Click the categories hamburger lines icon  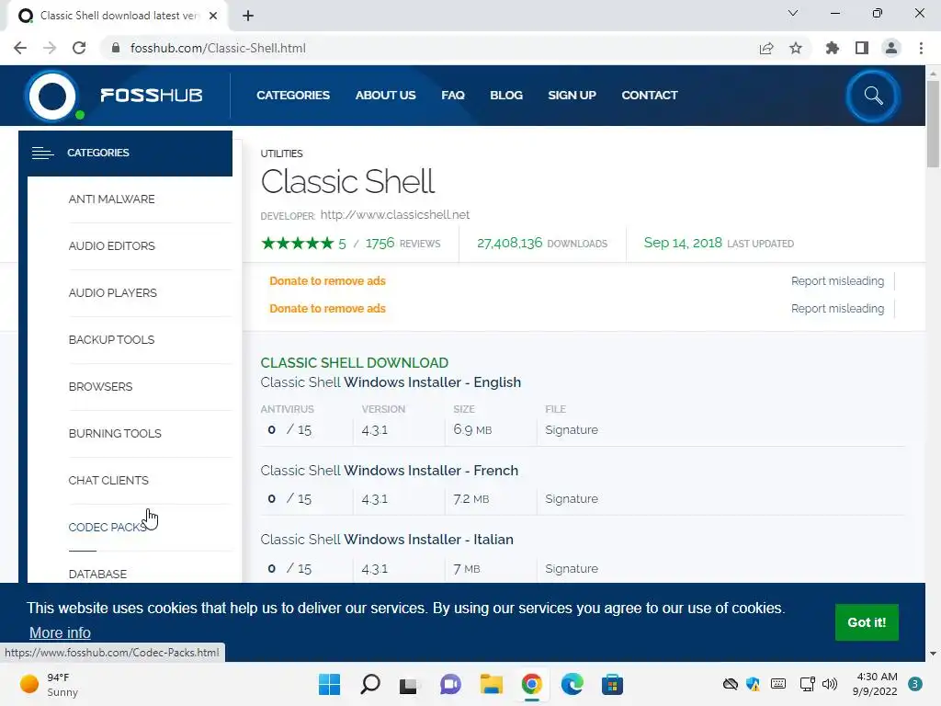[x=42, y=154]
